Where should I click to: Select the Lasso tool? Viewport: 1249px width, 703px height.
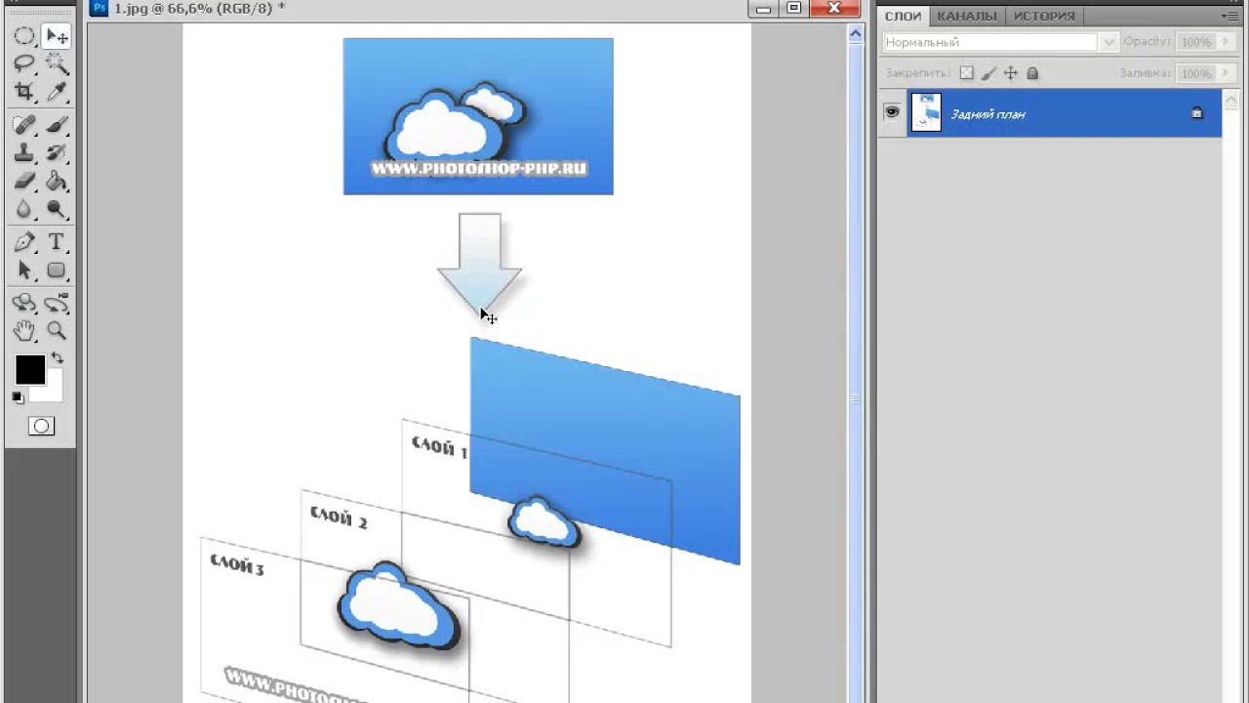[24, 63]
